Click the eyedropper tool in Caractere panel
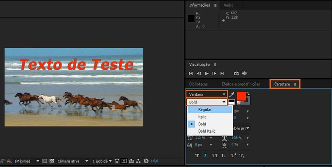The image size is (332, 167). coord(232,95)
